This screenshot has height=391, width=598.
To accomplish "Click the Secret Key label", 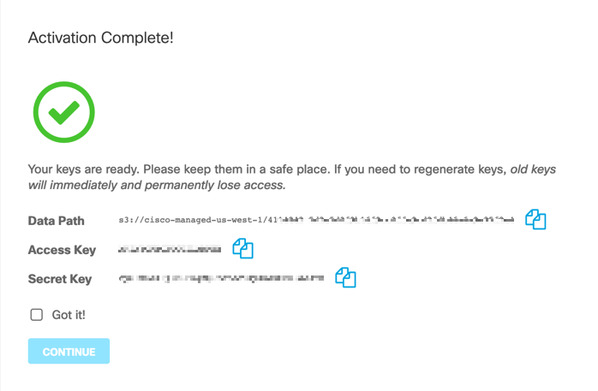I will [59, 278].
